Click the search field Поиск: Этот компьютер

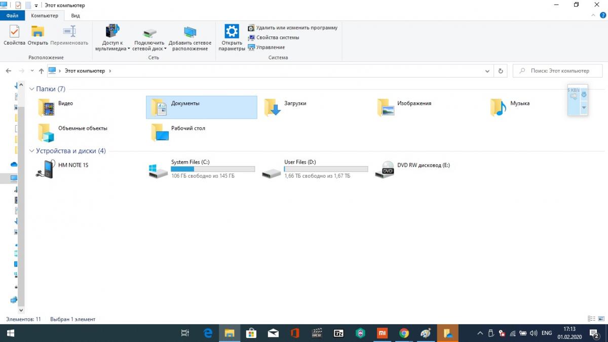pos(559,71)
